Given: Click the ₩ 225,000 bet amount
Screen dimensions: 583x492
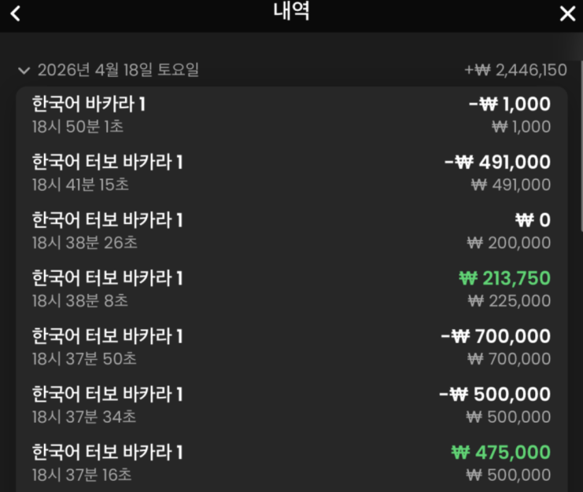Looking at the screenshot, I should [509, 301].
